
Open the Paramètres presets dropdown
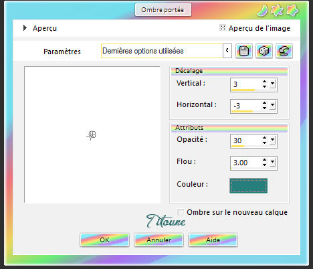pos(227,51)
